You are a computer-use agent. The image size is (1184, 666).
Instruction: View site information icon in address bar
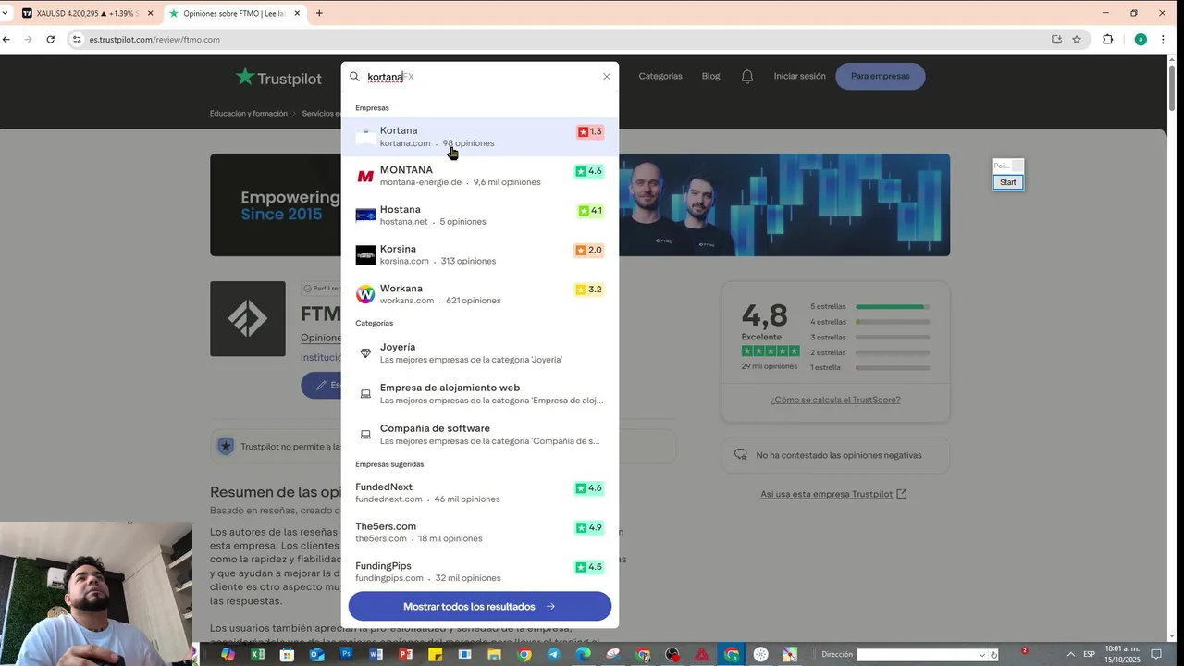tap(78, 40)
